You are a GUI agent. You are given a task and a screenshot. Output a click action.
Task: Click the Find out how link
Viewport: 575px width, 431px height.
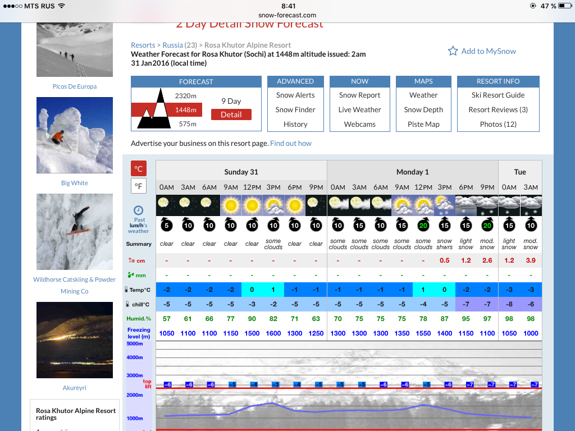(x=291, y=143)
